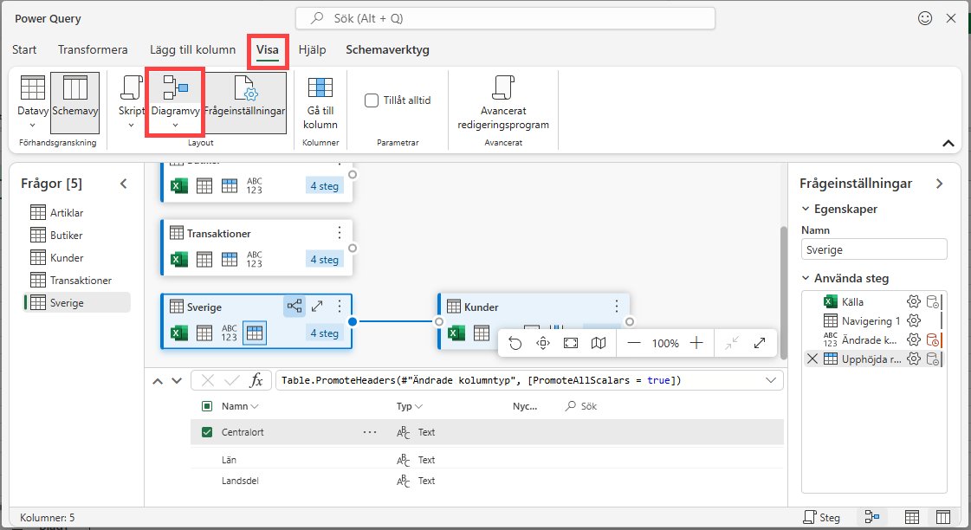Open the Transformera tab
Viewport: 971px width, 530px height.
click(x=93, y=49)
